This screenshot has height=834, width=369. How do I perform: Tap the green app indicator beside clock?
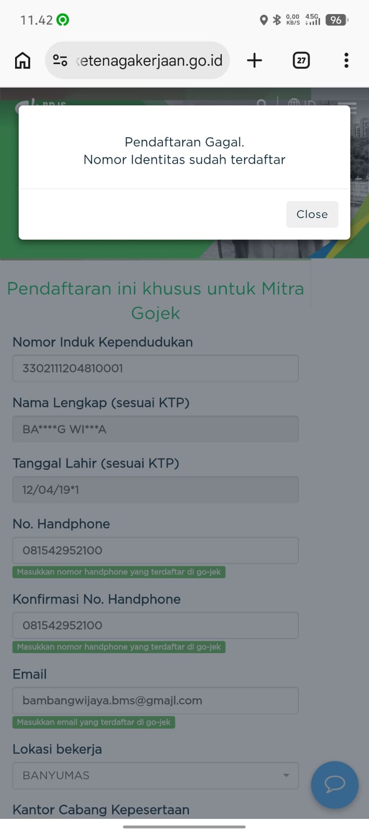coord(63,20)
